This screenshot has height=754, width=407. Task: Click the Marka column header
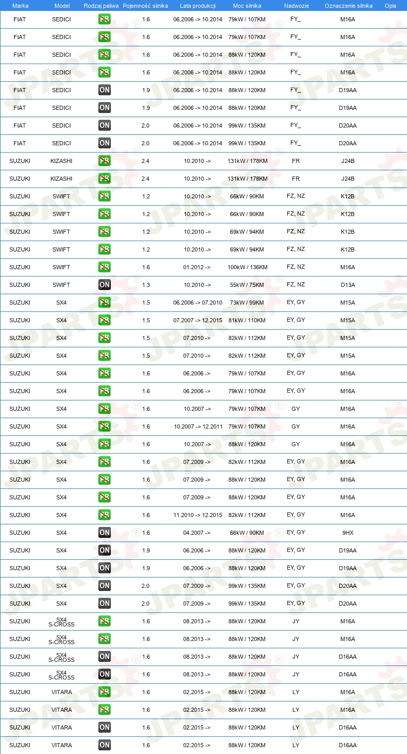[x=20, y=6]
